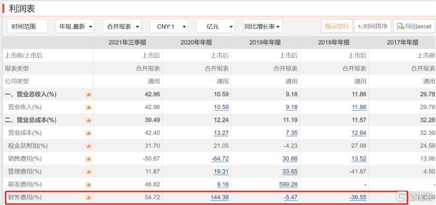Open 管理费用 2020 value link 19.31
436x205 pixels.
point(221,172)
